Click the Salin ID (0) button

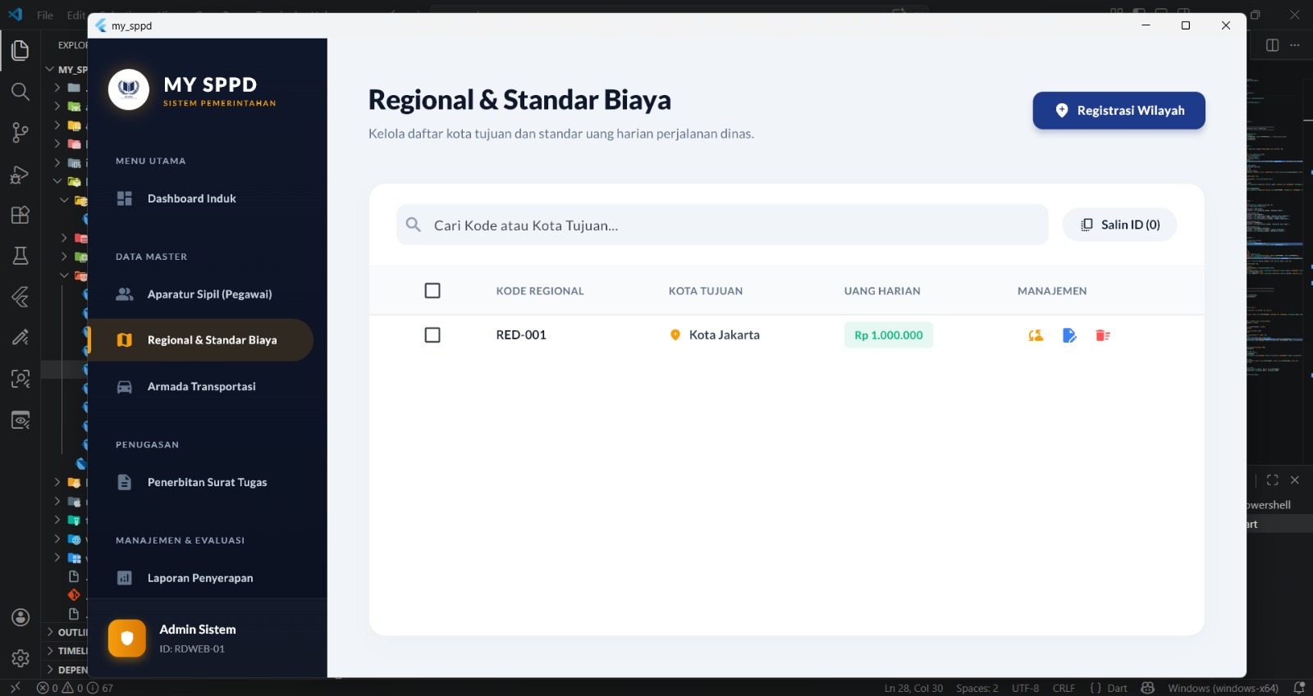(x=1119, y=225)
